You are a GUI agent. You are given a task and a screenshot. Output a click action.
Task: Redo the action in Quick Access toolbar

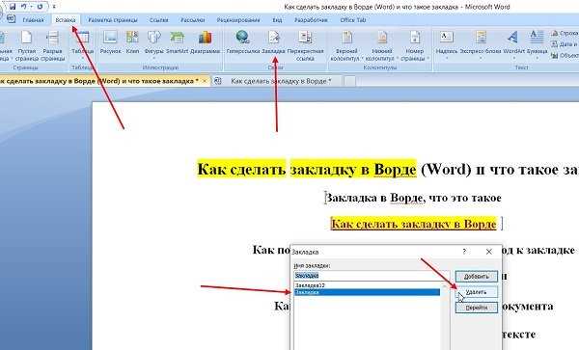pos(40,7)
